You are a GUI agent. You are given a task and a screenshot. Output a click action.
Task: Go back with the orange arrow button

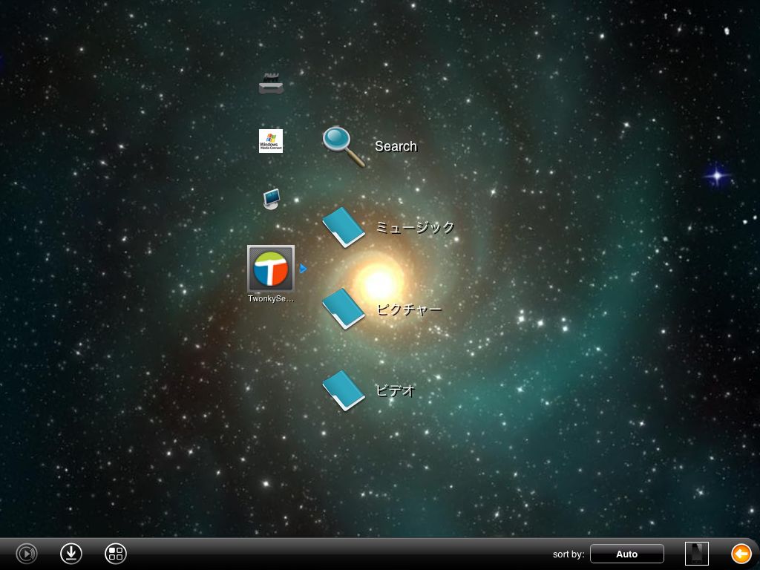pos(741,554)
